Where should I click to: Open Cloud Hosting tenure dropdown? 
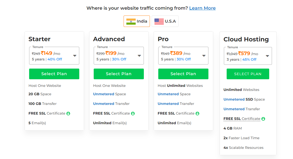tap(248, 56)
